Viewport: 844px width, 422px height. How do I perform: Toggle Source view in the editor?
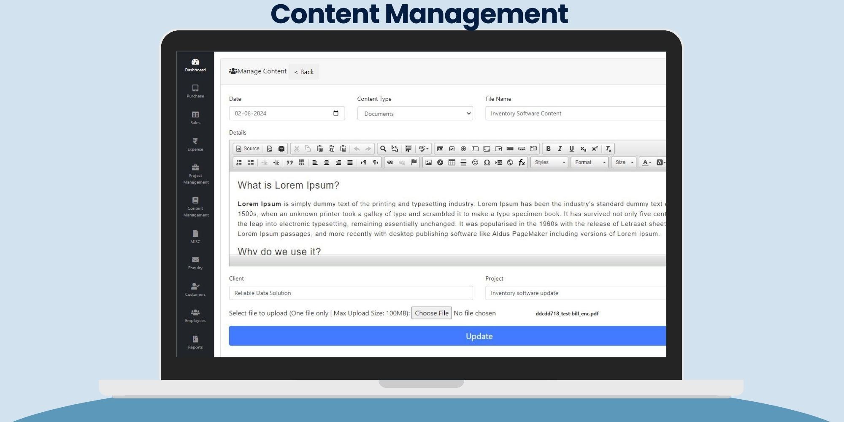coord(248,149)
